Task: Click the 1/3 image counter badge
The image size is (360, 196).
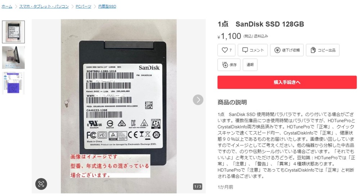Action: pos(197,186)
